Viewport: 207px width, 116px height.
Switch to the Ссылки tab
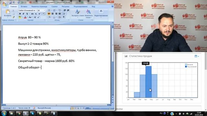click(x=54, y=6)
